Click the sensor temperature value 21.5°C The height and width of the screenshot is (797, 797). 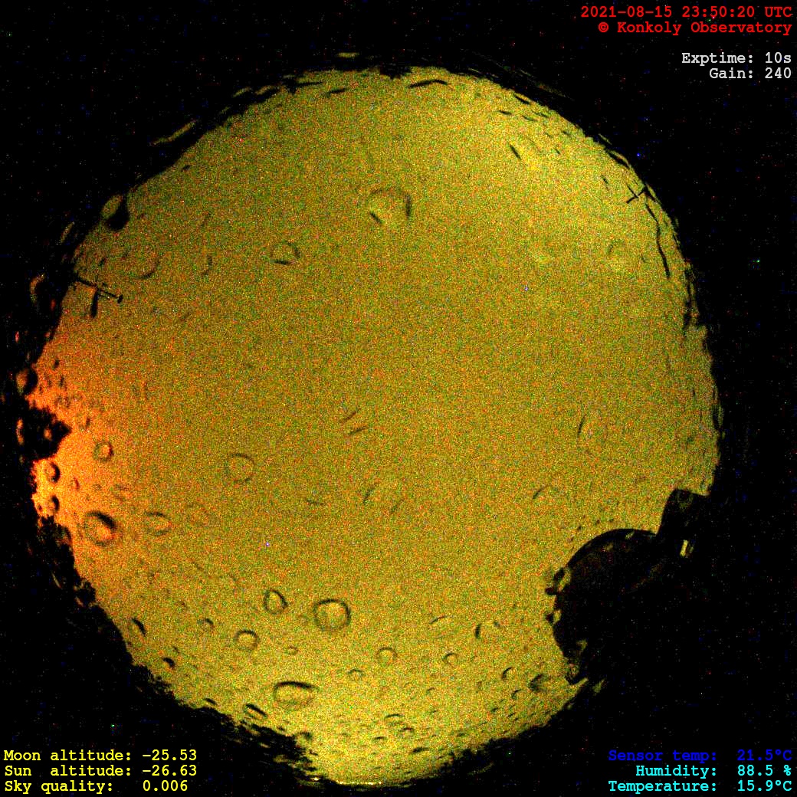click(x=764, y=756)
